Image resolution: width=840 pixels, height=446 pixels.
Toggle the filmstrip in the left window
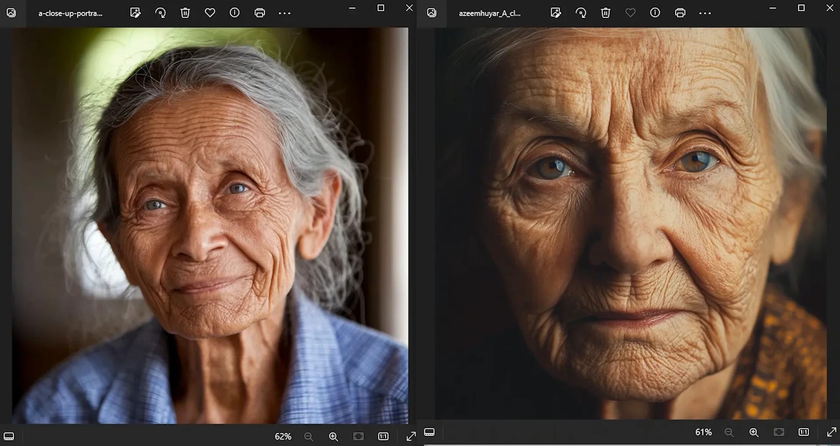coord(9,436)
